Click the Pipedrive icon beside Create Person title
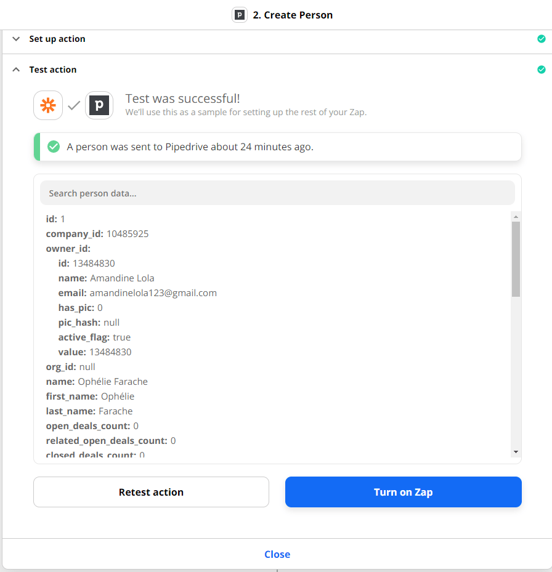The height and width of the screenshot is (572, 552). coord(240,15)
